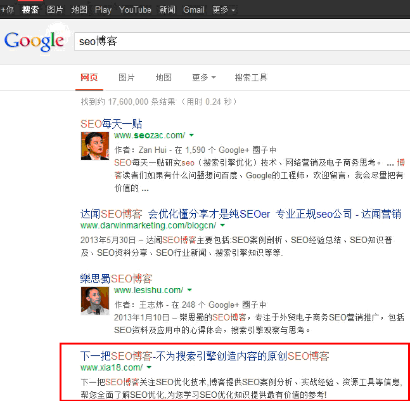Viewport: 410px width, 401px height.
Task: Open 图片 in the top black bar
Action: pos(55,10)
